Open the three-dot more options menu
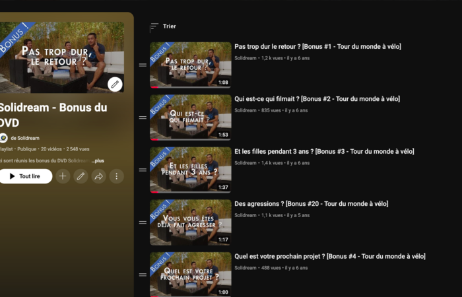The image size is (462, 297). (x=116, y=176)
